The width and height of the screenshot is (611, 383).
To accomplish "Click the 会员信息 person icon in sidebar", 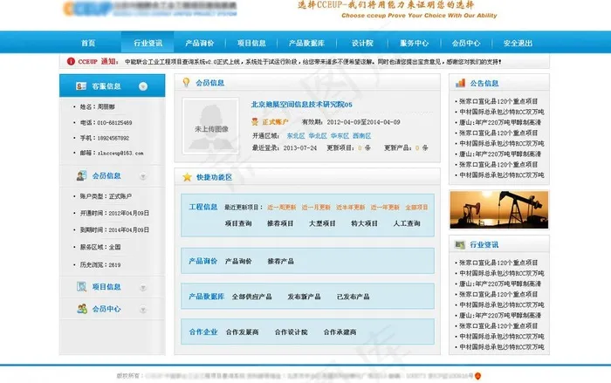I will click(81, 175).
